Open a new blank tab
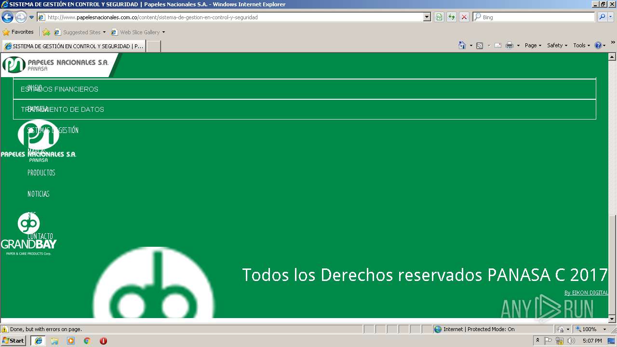The image size is (617, 347). [x=154, y=46]
